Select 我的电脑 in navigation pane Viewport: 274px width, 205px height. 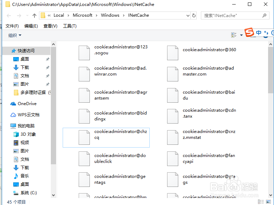click(26, 126)
